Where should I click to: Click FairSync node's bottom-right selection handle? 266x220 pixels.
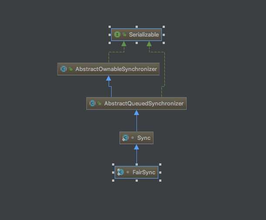click(x=160, y=180)
